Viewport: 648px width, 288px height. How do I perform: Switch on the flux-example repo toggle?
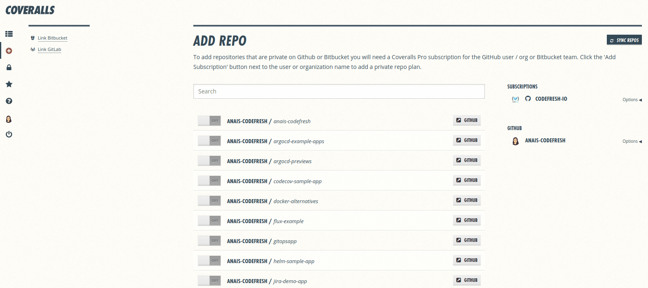pos(209,221)
